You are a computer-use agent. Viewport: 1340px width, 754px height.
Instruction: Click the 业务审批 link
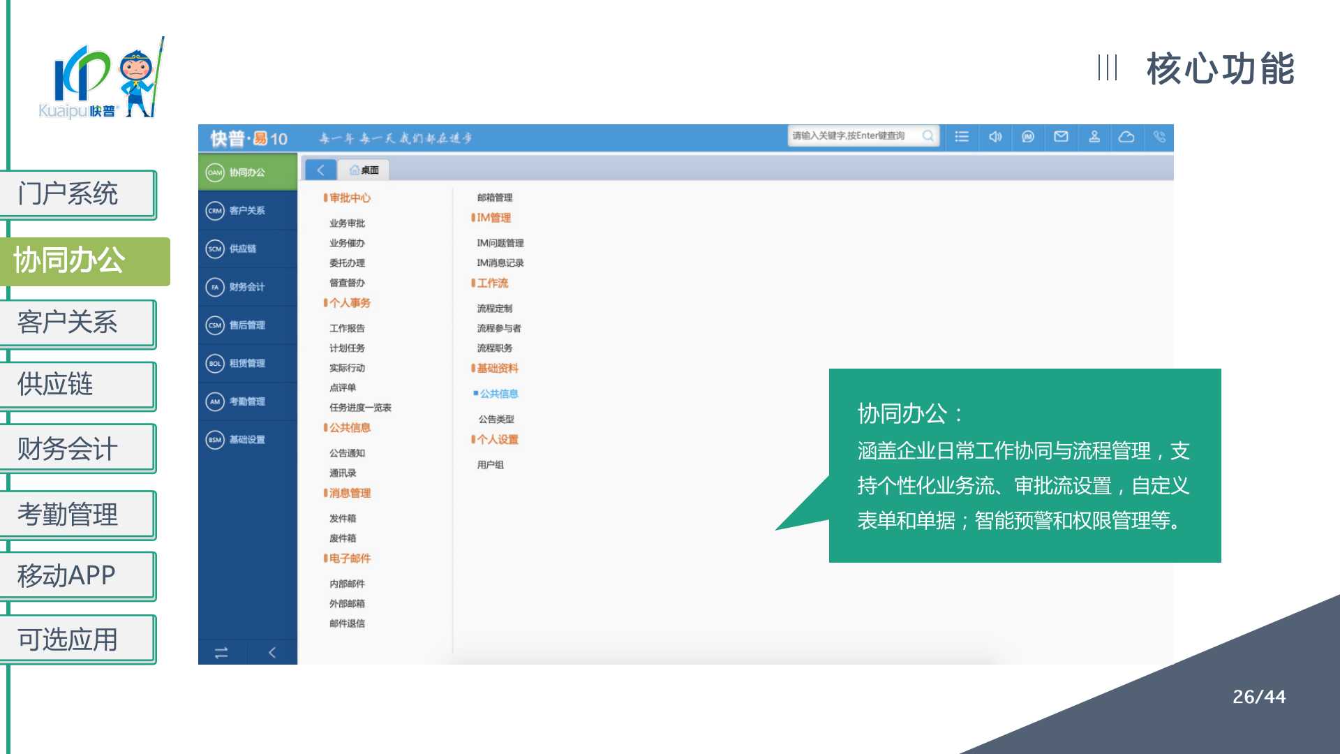347,223
